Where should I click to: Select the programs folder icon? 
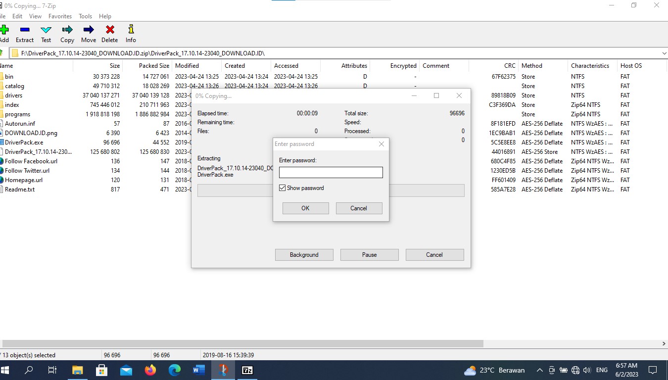[x=1, y=114]
